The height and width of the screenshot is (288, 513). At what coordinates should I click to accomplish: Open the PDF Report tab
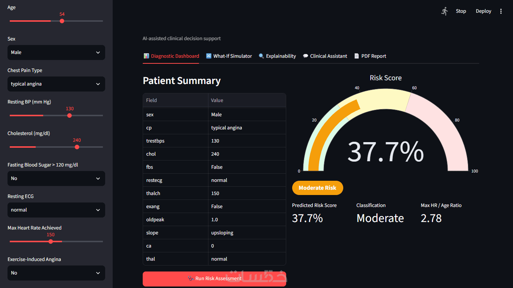pyautogui.click(x=370, y=56)
